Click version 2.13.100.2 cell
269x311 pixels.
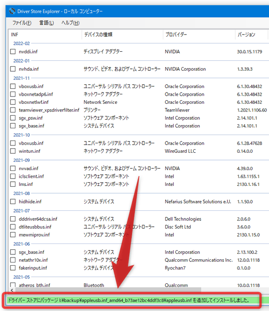click(247, 252)
